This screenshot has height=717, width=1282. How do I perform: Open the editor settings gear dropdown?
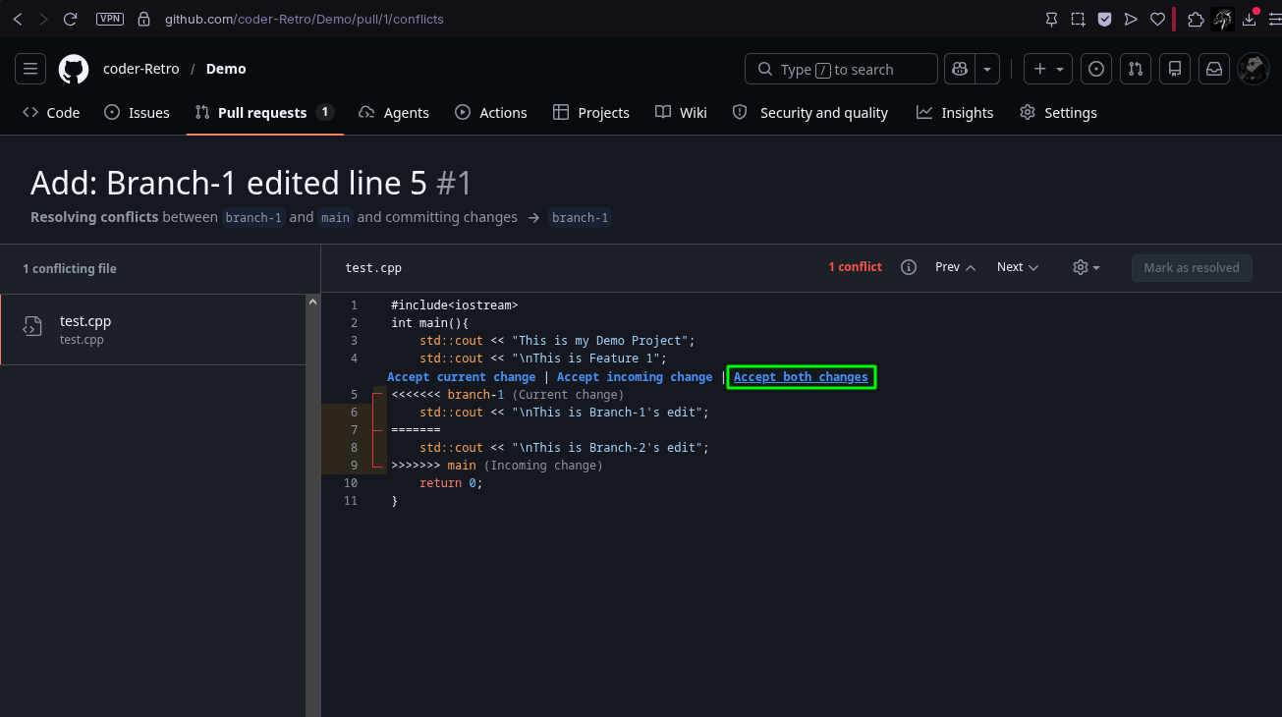[x=1087, y=267]
